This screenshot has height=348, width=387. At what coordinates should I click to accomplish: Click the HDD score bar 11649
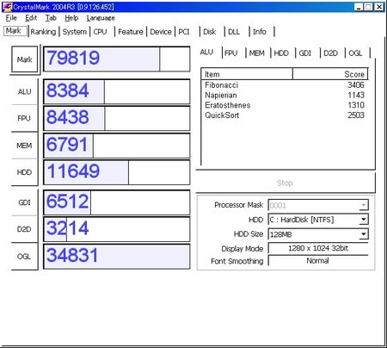tap(117, 172)
